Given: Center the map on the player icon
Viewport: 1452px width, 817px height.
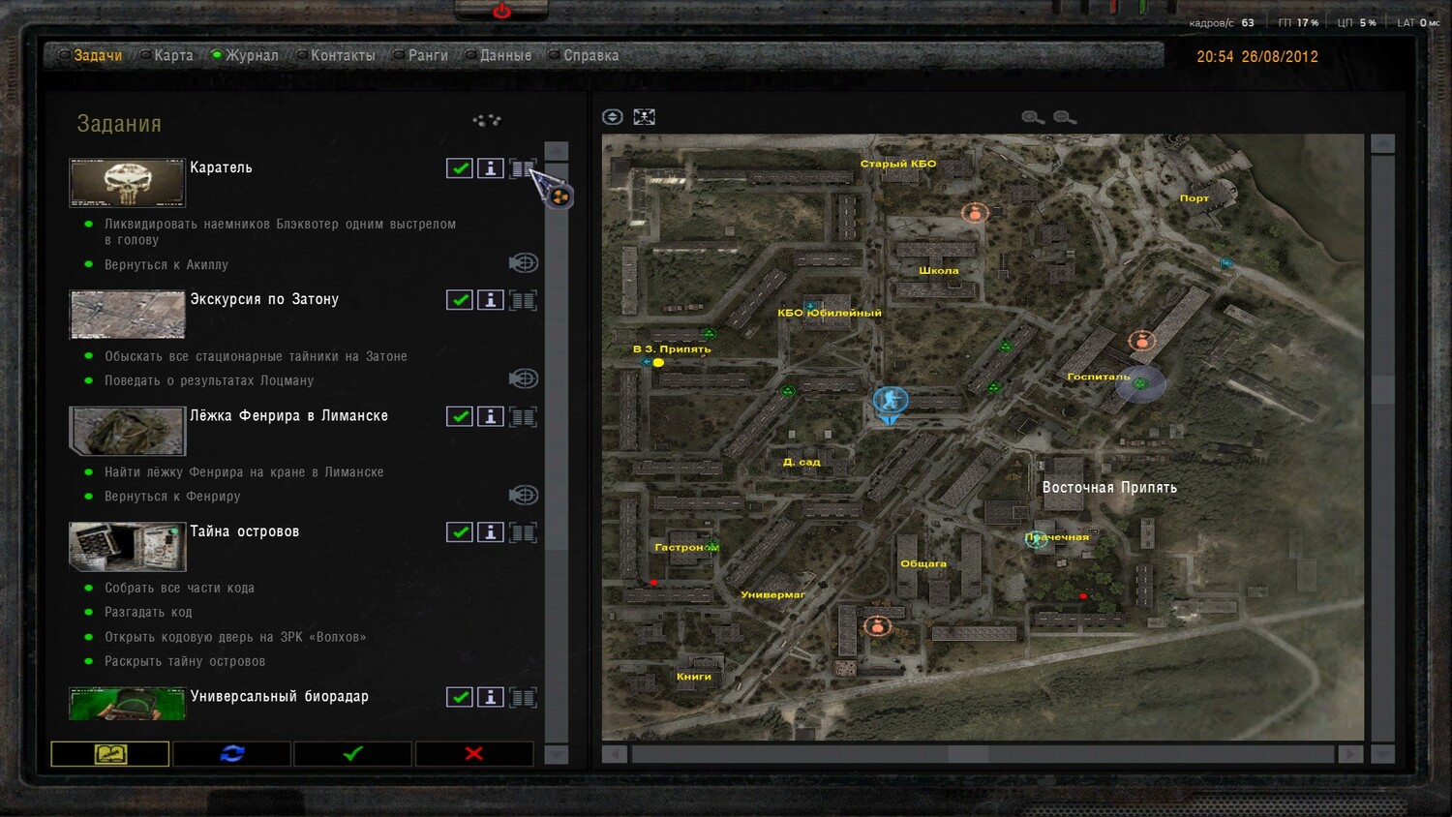Looking at the screenshot, I should coord(644,117).
